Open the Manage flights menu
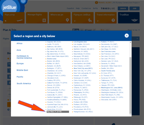The height and width of the screenshot is (125, 144). click(37, 18)
